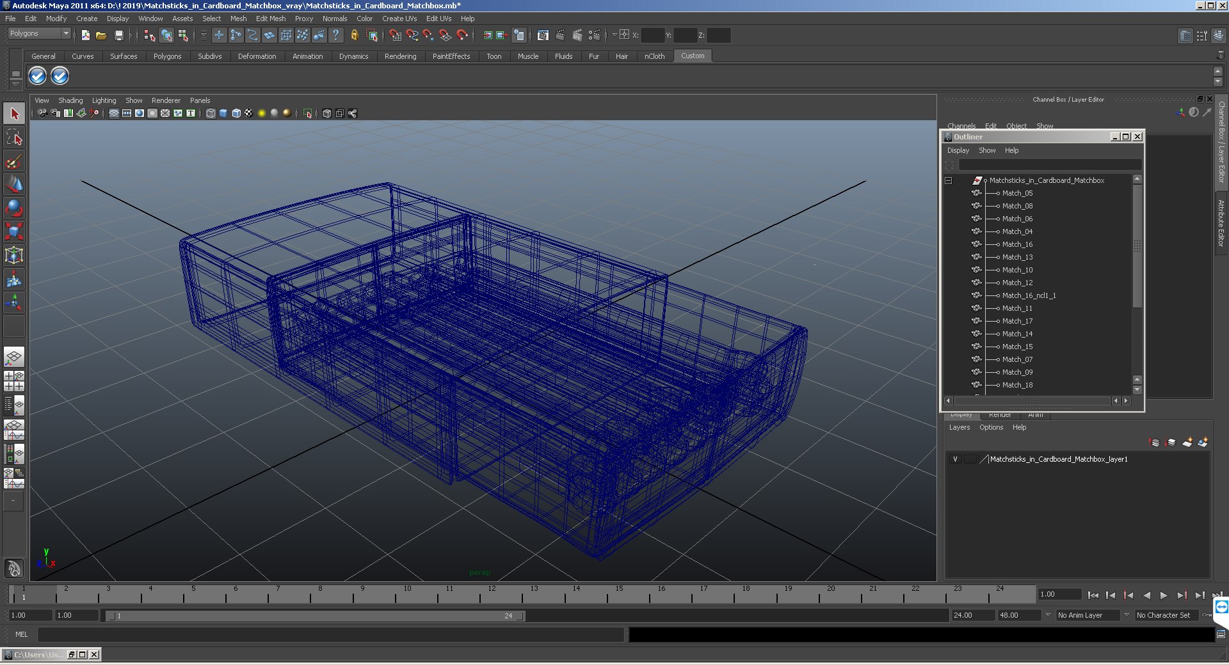This screenshot has height=665, width=1229.
Task: Select the Rotate tool
Action: 14,208
